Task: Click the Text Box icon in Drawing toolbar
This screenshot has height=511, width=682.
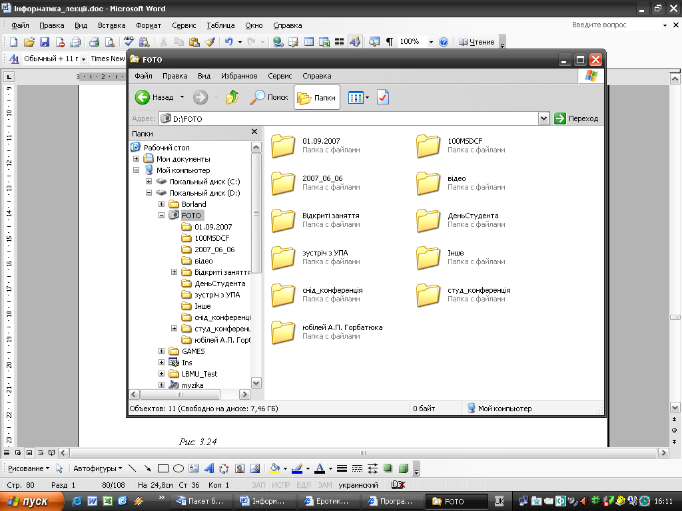Action: pyautogui.click(x=194, y=468)
